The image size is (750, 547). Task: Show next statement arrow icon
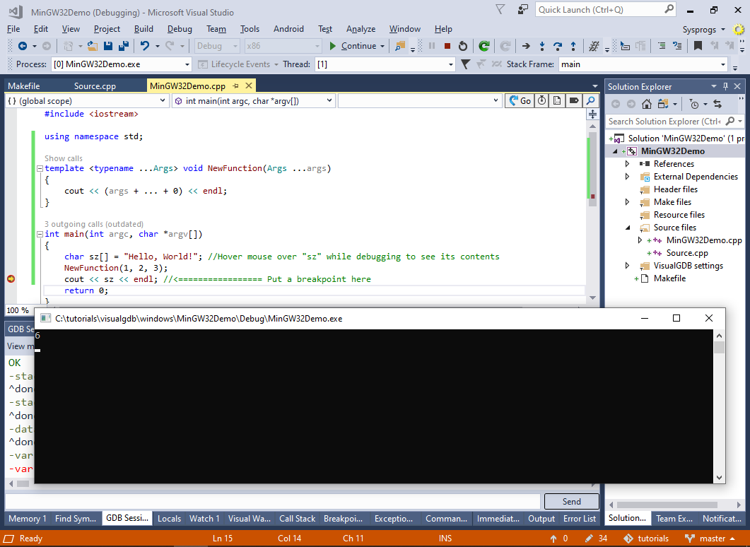click(526, 46)
